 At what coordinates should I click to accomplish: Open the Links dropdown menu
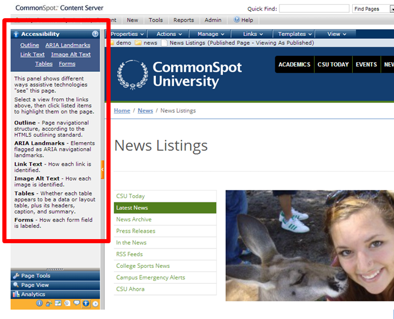[x=252, y=34]
